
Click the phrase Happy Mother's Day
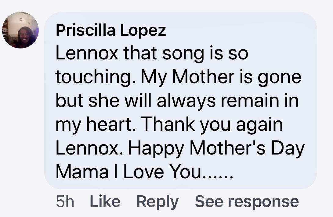216,149
